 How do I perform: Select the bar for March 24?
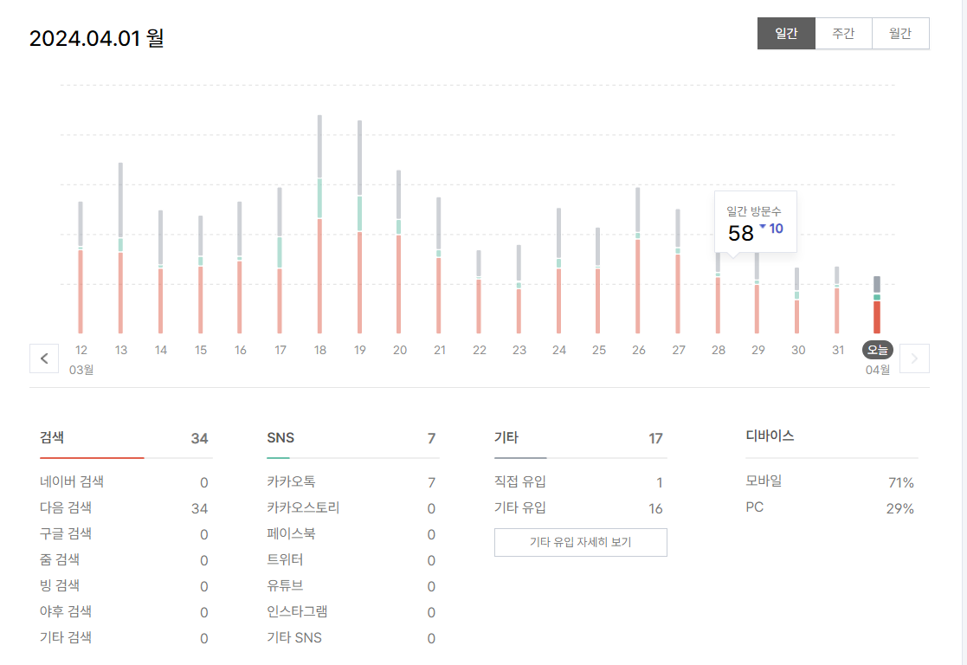point(558,271)
